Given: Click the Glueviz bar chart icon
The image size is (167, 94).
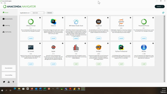Looking at the screenshot, I should (x=76, y=47).
